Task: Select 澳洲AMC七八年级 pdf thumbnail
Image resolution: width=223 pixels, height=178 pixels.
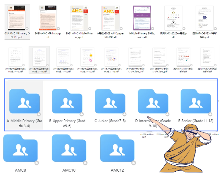Action: [x=207, y=57]
